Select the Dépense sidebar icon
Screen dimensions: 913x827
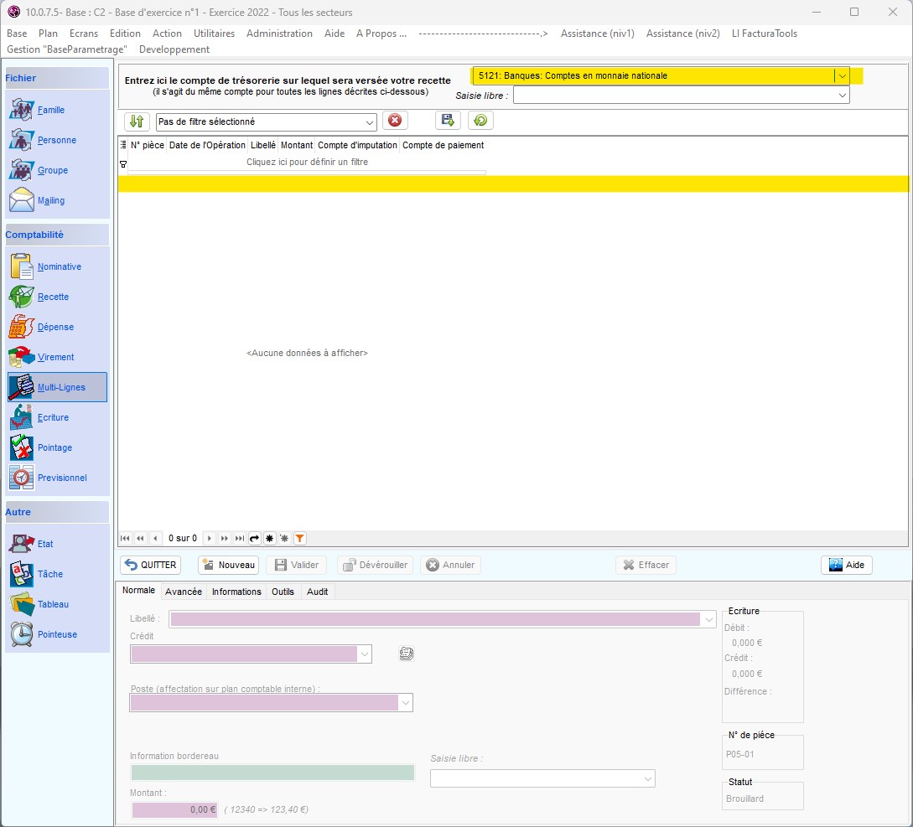[x=22, y=327]
